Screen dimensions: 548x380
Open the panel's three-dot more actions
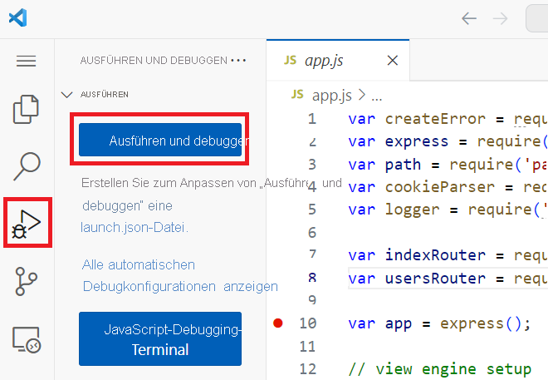pyautogui.click(x=238, y=61)
